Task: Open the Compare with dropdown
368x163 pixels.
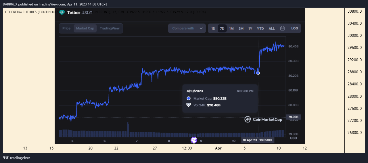Action: (187, 28)
